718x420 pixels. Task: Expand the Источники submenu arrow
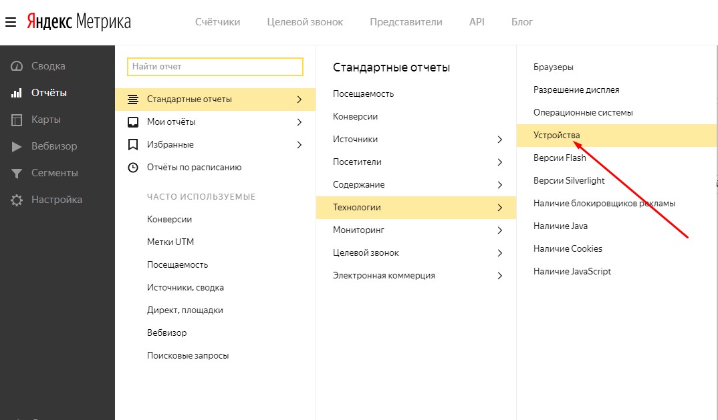[500, 140]
